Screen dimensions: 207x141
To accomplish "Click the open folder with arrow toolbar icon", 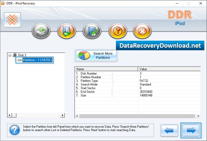I will pyautogui.click(x=67, y=31).
